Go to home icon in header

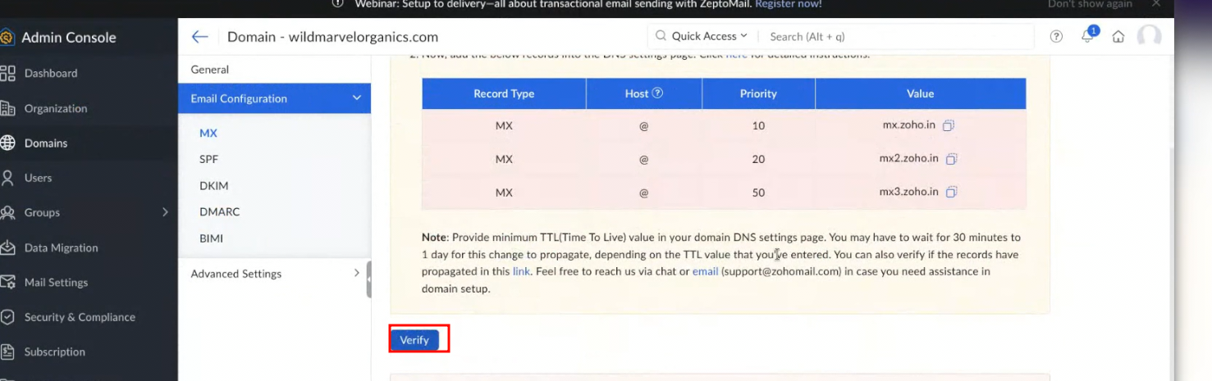coord(1118,37)
